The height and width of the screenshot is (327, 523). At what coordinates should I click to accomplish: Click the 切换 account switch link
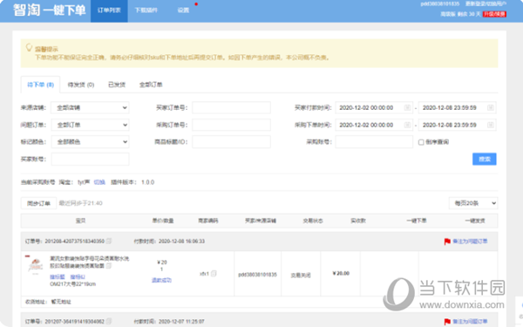(x=99, y=182)
